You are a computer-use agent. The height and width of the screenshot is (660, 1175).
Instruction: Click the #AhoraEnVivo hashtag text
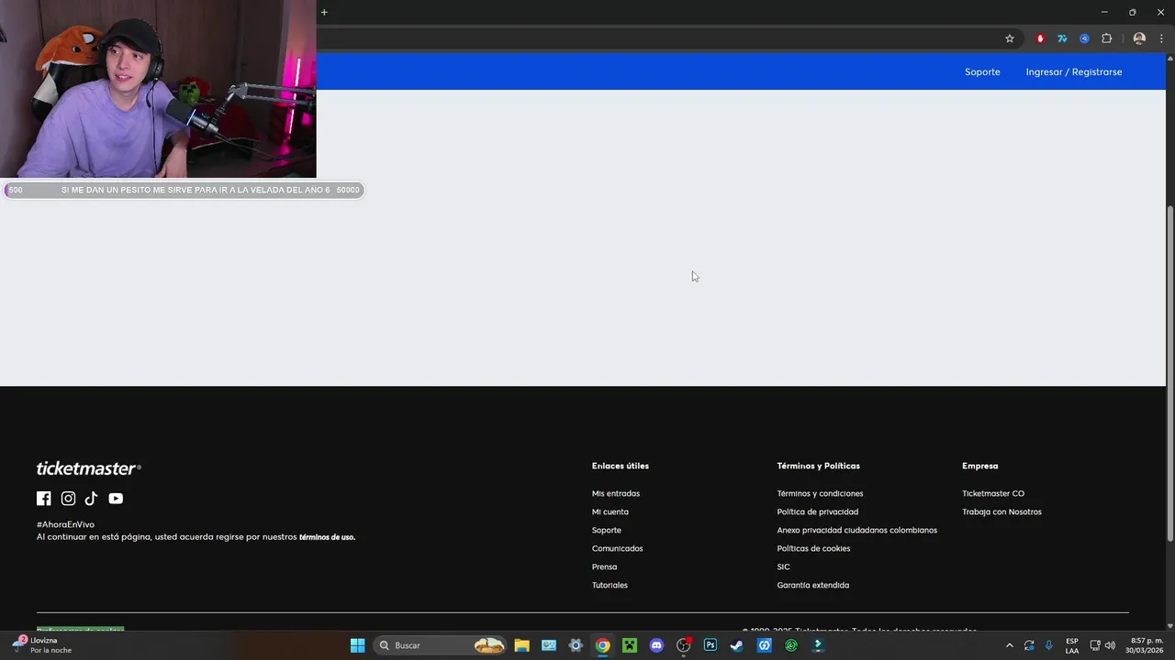[65, 524]
